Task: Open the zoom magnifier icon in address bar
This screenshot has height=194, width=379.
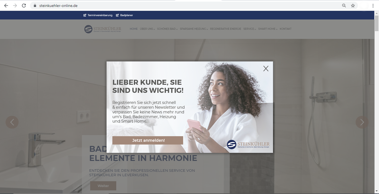Action: coord(344,6)
